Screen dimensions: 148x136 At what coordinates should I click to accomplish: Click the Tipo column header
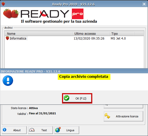pyautogui.click(x=122, y=34)
